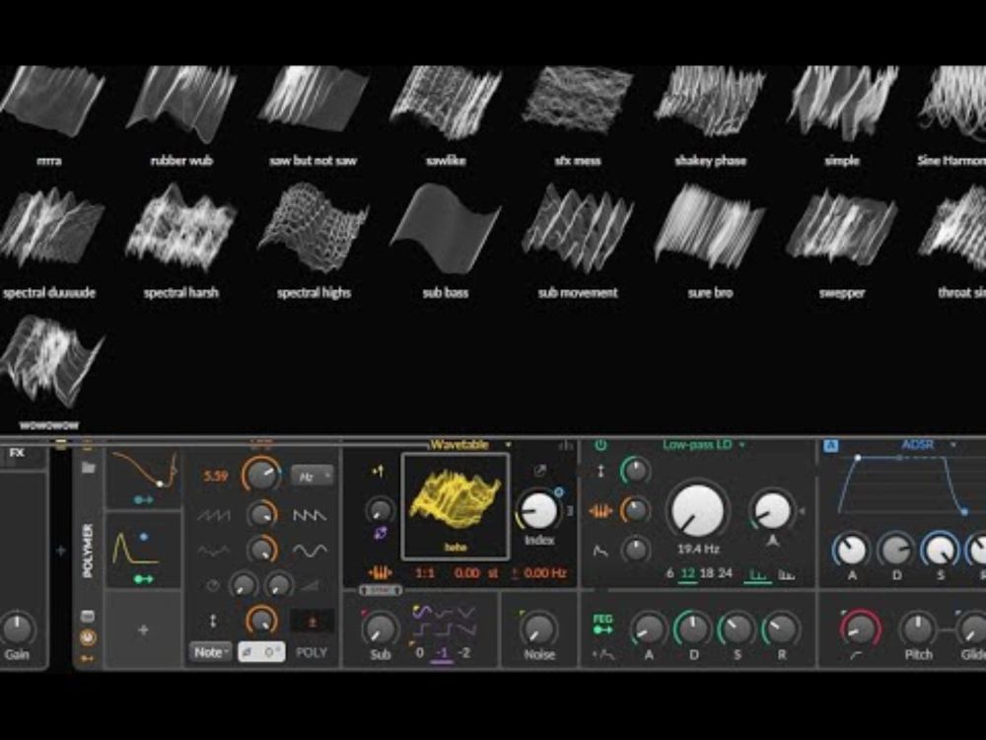Screen dimensions: 986x740
Task: Toggle the POLY mode button
Action: pos(312,652)
